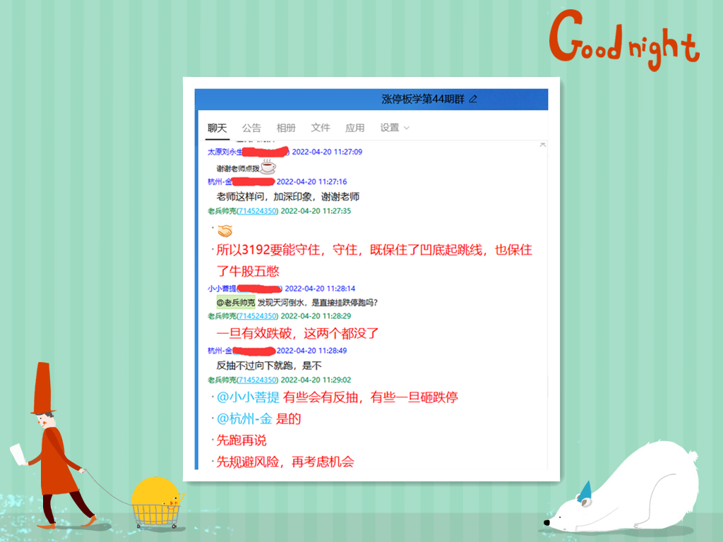This screenshot has height=542, width=723.
Task: Click group title 涨停板学第44期群
Action: [x=423, y=99]
